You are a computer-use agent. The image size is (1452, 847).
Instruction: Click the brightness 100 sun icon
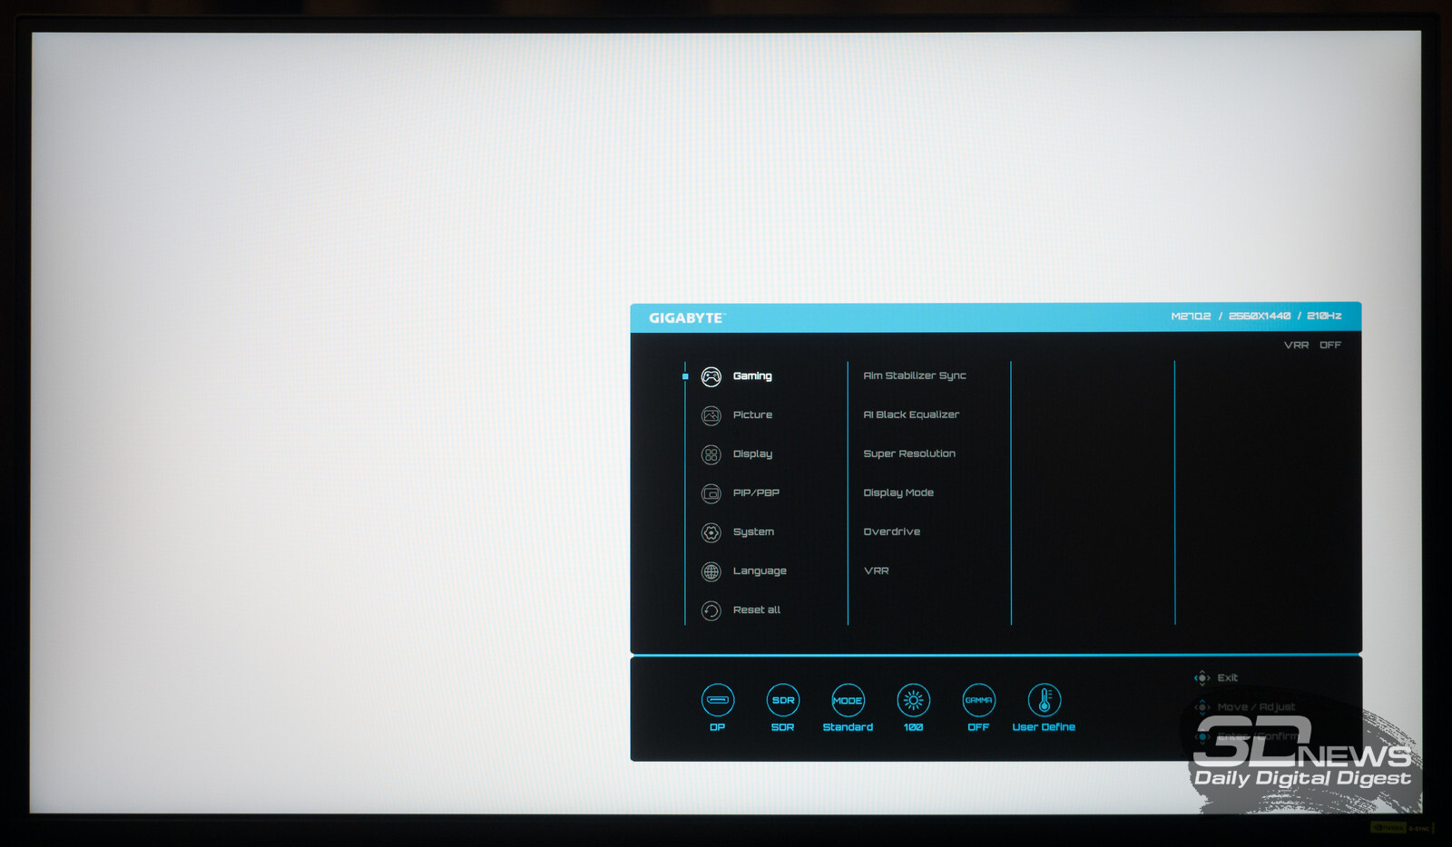point(914,700)
